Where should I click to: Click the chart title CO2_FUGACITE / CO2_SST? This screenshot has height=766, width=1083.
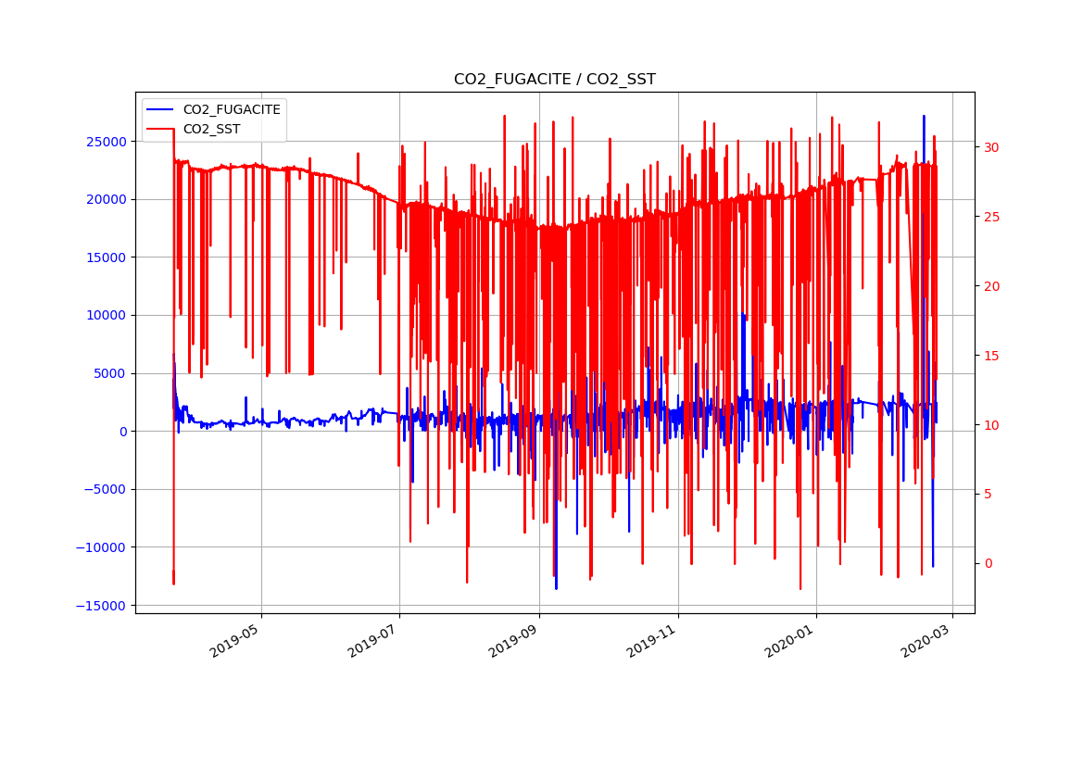554,80
